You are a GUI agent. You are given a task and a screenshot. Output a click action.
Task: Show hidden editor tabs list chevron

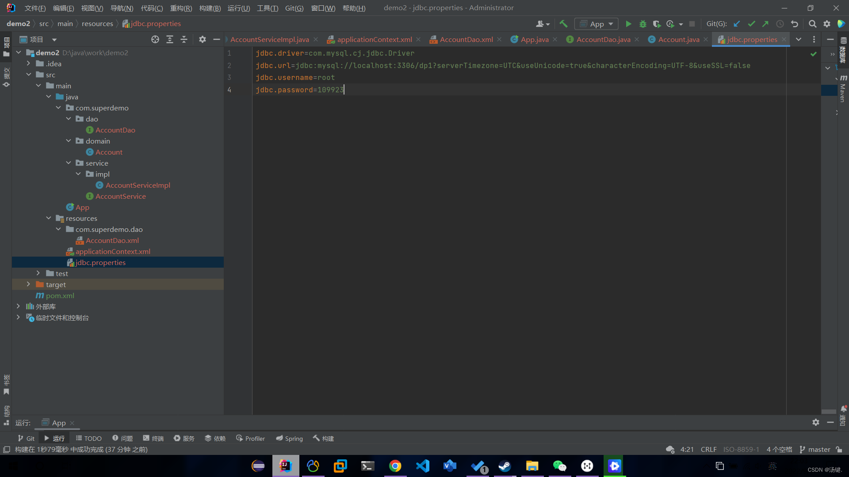tap(799, 39)
